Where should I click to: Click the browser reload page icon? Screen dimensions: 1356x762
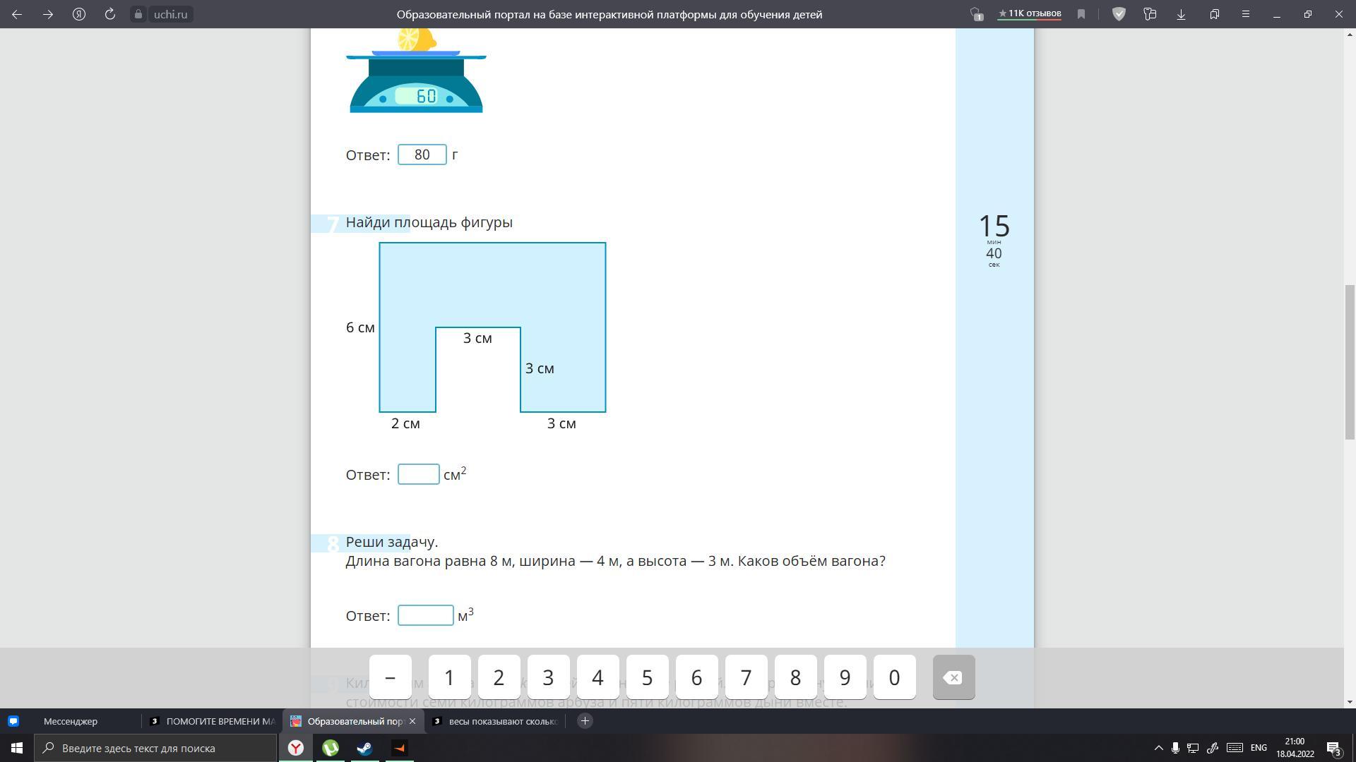[109, 14]
